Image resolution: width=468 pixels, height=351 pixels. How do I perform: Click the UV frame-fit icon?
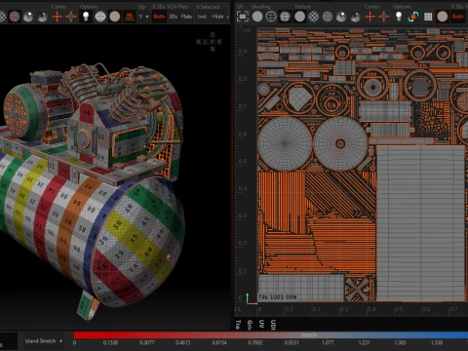(243, 17)
